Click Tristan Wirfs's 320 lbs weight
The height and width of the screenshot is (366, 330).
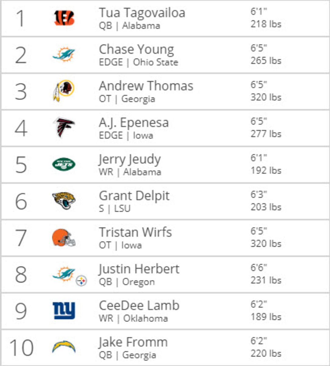(266, 244)
